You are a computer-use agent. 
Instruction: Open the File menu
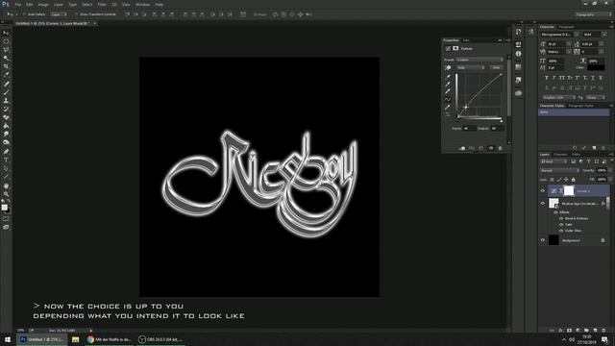pyautogui.click(x=18, y=4)
